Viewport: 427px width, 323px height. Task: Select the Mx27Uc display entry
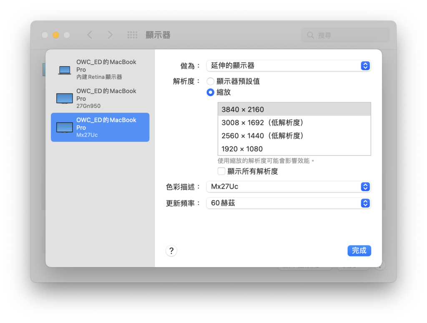click(x=100, y=128)
